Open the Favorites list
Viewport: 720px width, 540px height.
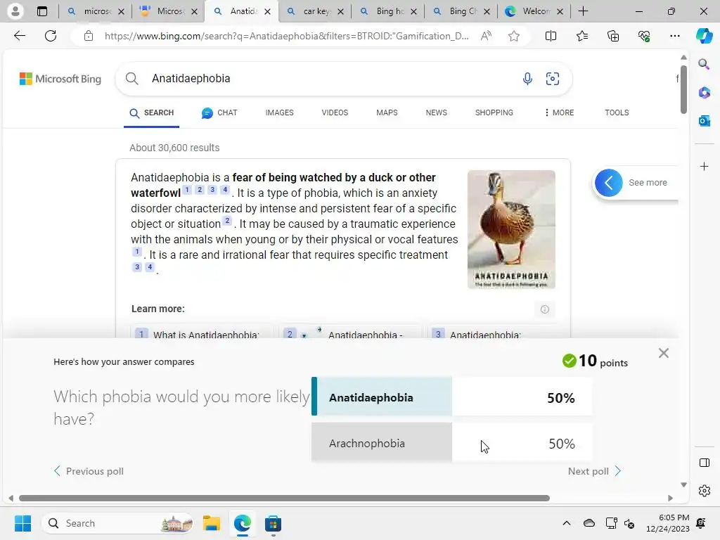pyautogui.click(x=581, y=36)
